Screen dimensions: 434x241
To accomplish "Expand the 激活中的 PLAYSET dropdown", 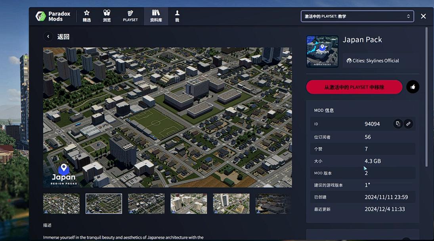I will [x=357, y=16].
